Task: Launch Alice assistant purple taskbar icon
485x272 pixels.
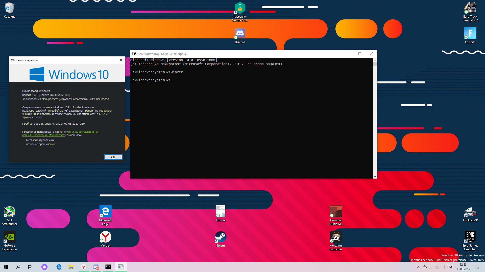Action: point(44,267)
